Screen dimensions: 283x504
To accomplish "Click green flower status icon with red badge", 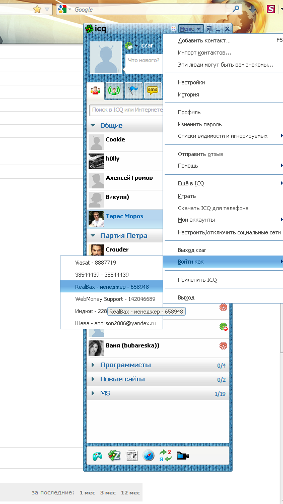I will pyautogui.click(x=224, y=327).
